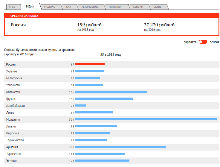Viewport: 220px width, 167px height.
Task: Select the Эстония country label
Action: tap(12, 161)
